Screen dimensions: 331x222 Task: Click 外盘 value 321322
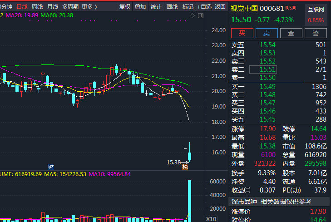click(x=265, y=163)
